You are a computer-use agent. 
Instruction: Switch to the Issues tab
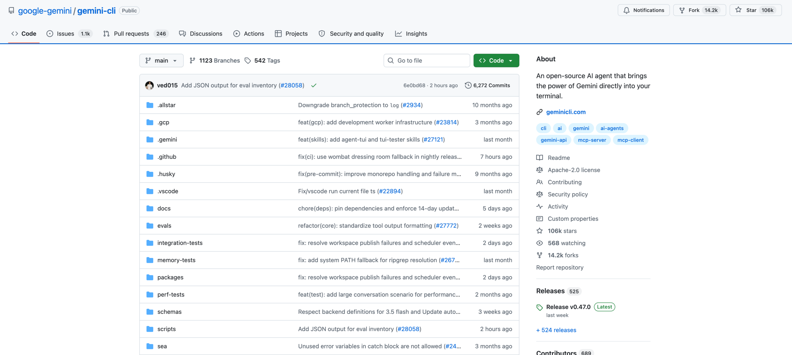point(69,34)
